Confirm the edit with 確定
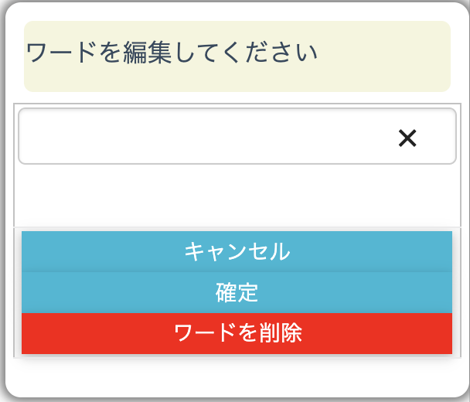 tap(237, 293)
